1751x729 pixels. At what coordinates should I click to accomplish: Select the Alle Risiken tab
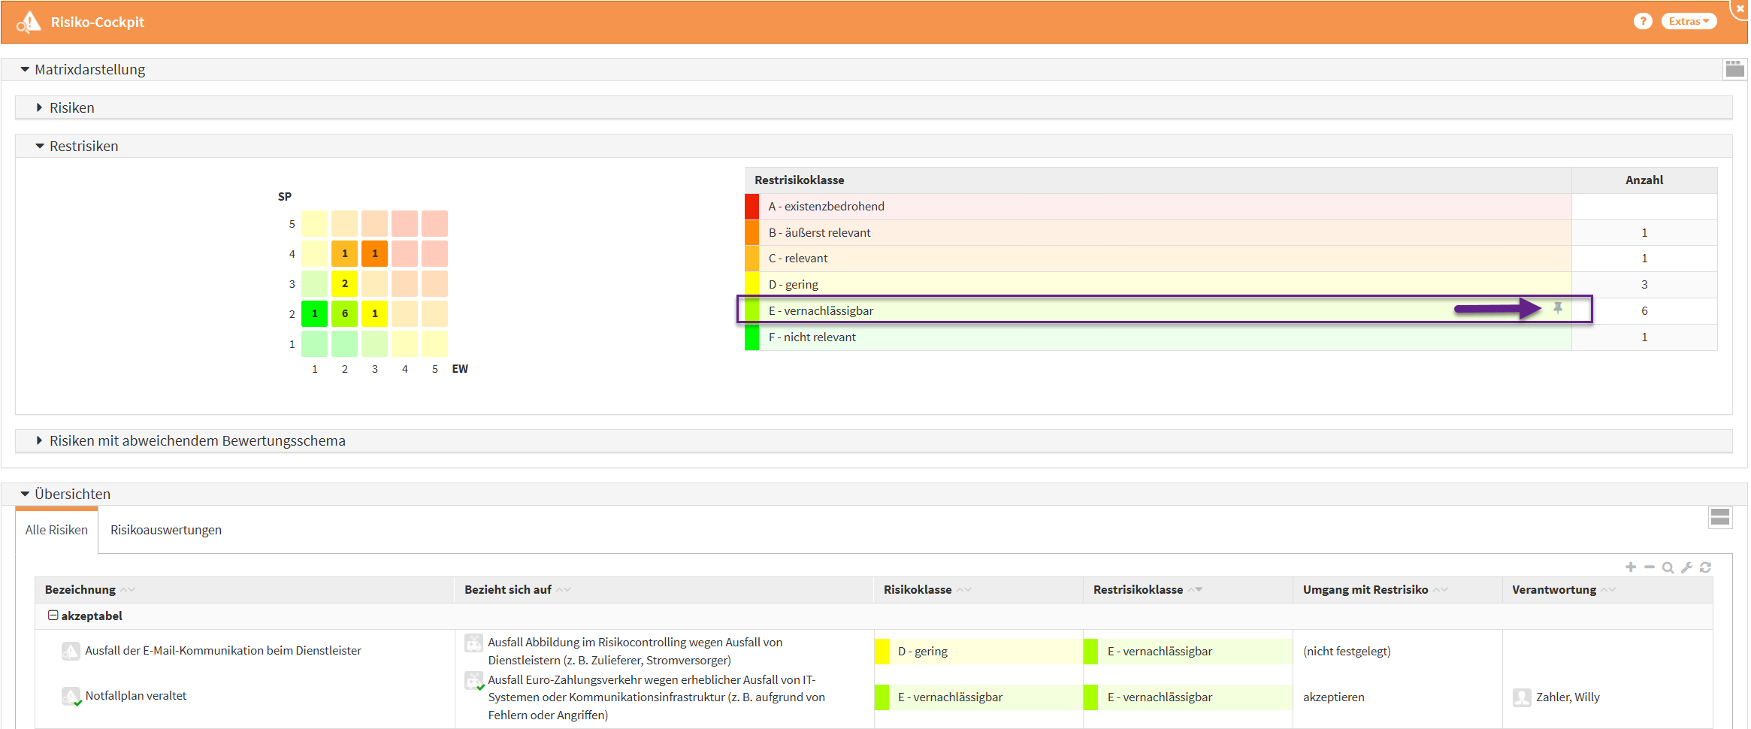(x=56, y=530)
